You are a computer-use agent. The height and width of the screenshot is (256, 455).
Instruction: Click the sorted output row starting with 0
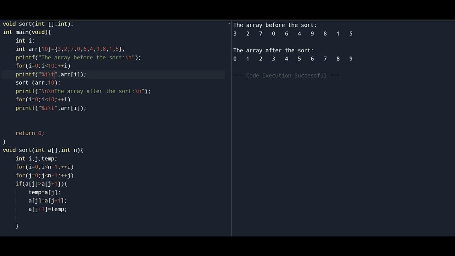(x=293, y=59)
